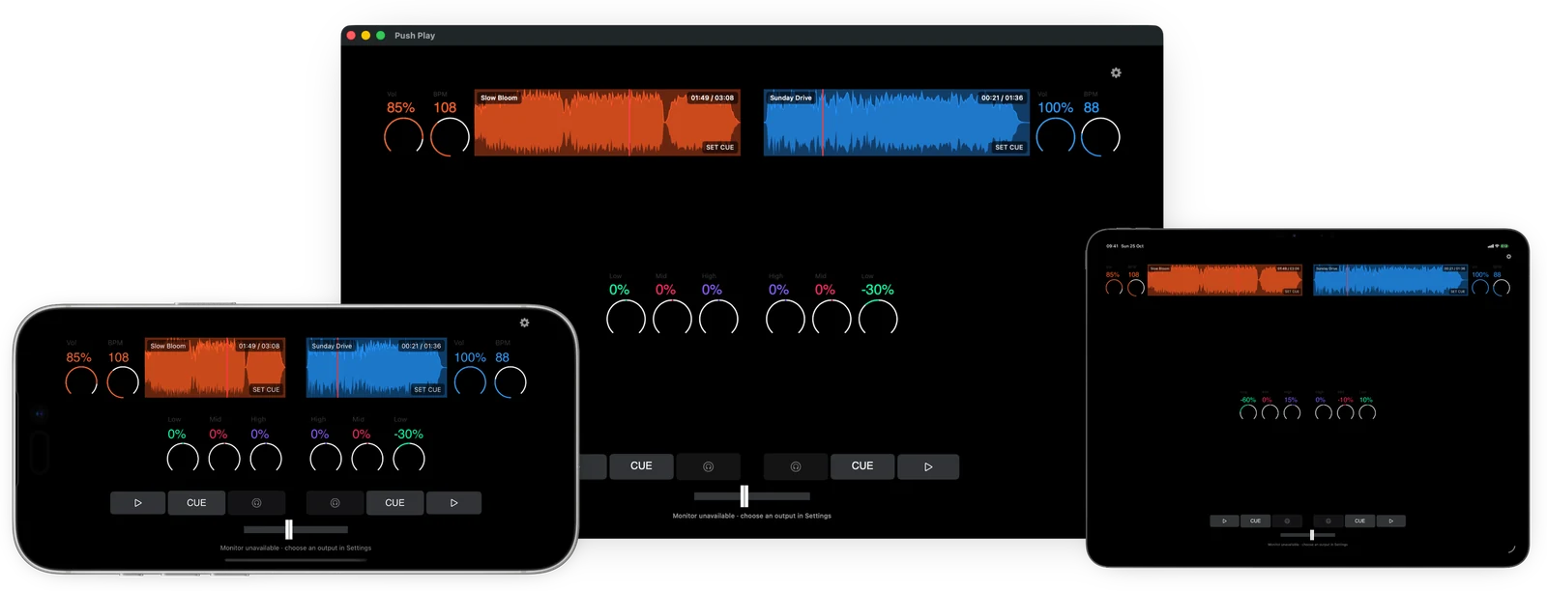Open settings gear on the iPad

point(1508,256)
